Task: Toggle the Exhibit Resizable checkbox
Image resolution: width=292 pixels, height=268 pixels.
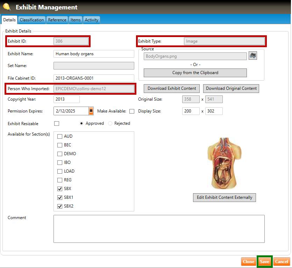Action: [57, 124]
